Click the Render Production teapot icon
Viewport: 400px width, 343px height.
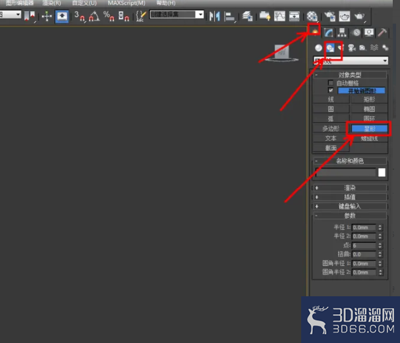[360, 16]
